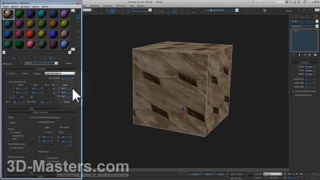Open the Mapping type dropdown
Viewport: 320px width, 180px height.
tap(59, 73)
